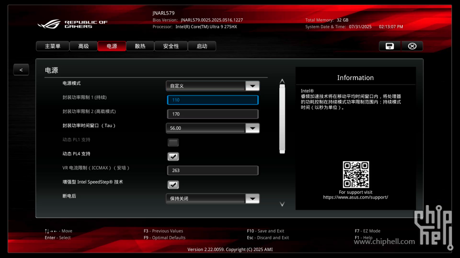The image size is (460, 258).
Task: Switch to 主菜单 tab
Action: point(53,46)
